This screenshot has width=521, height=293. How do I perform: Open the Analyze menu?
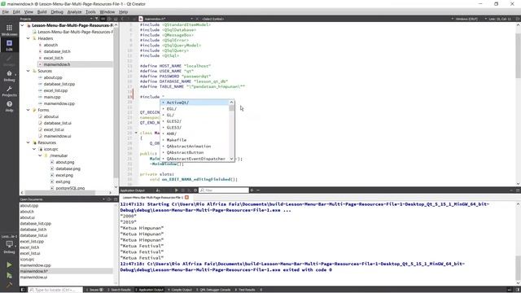74,12
